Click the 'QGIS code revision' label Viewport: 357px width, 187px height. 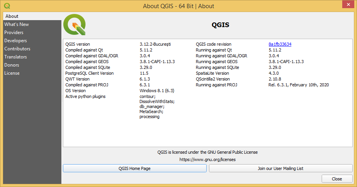click(x=214, y=44)
